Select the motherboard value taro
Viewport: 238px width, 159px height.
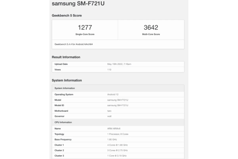(109, 111)
